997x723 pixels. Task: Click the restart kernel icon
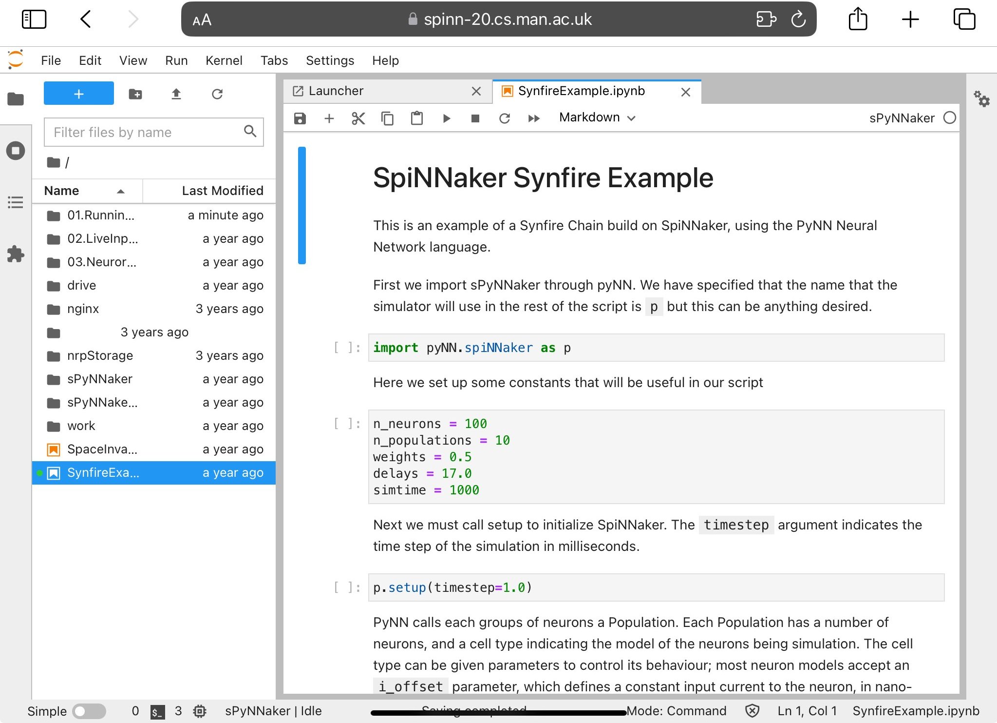click(504, 117)
